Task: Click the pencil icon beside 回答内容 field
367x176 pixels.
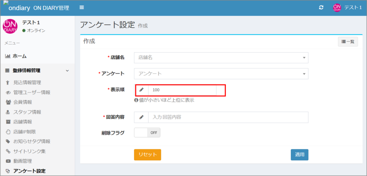Action: (x=142, y=117)
